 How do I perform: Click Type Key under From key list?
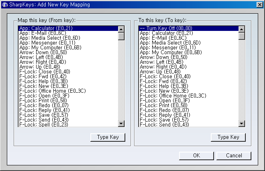[108, 137]
